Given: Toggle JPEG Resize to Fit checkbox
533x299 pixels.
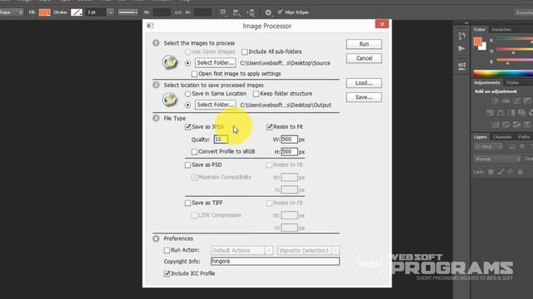Looking at the screenshot, I should click(270, 127).
